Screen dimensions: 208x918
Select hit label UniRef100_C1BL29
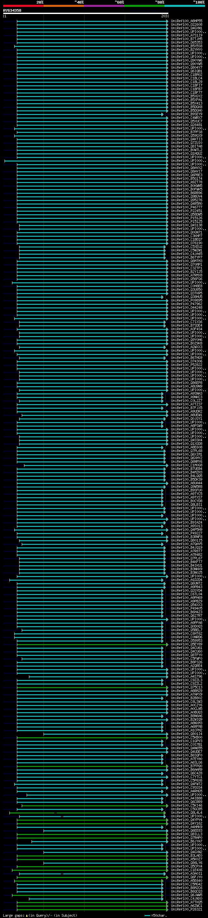click(187, 82)
